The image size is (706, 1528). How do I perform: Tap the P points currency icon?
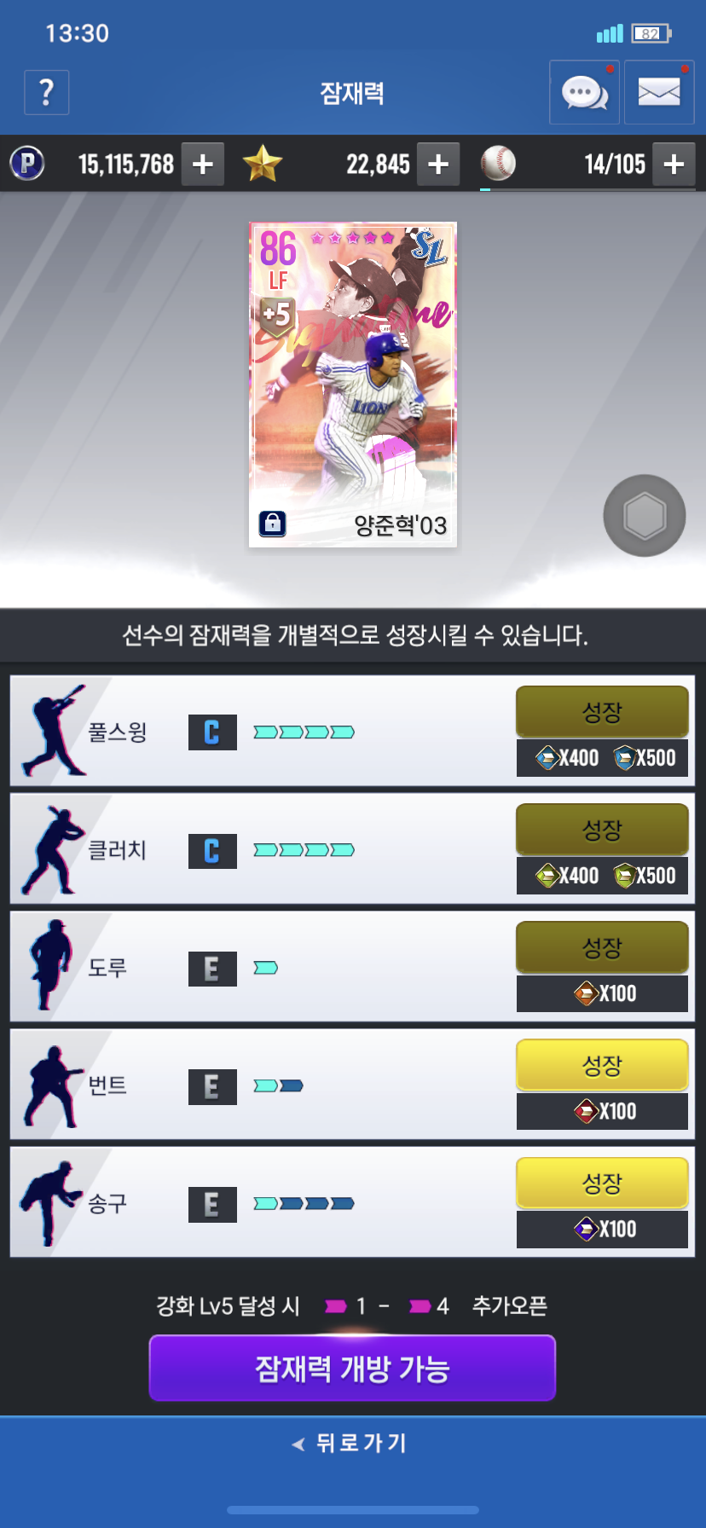(27, 163)
